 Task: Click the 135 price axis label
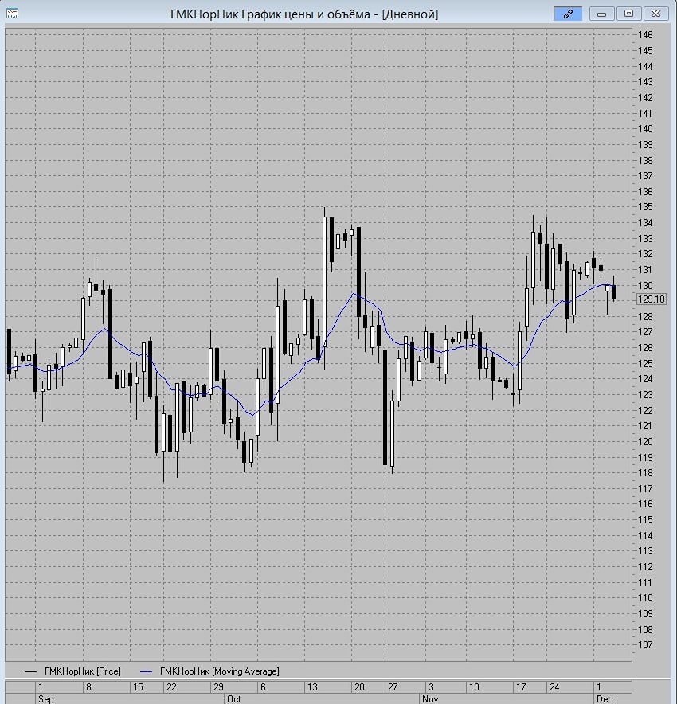(645, 207)
